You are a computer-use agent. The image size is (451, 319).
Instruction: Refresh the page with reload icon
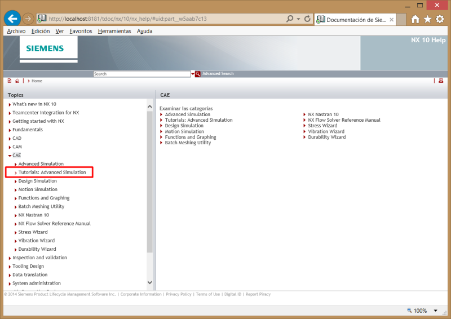coord(307,19)
